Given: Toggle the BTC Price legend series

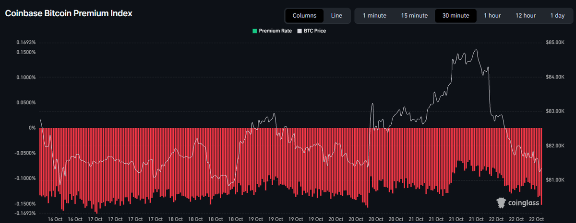Looking at the screenshot, I should [312, 31].
